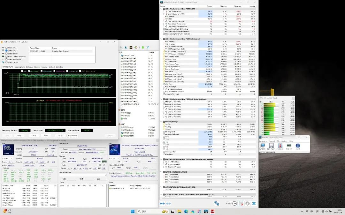Click the AIDA64 taskbar icon
Viewport: 345px width, 215px height.
tap(212, 211)
